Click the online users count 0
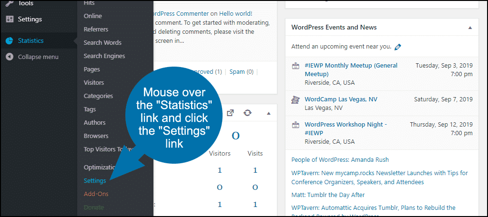488x217 pixels. [x=235, y=136]
